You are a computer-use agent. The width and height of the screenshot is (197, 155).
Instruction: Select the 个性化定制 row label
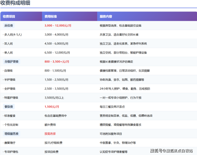[x=11, y=125]
